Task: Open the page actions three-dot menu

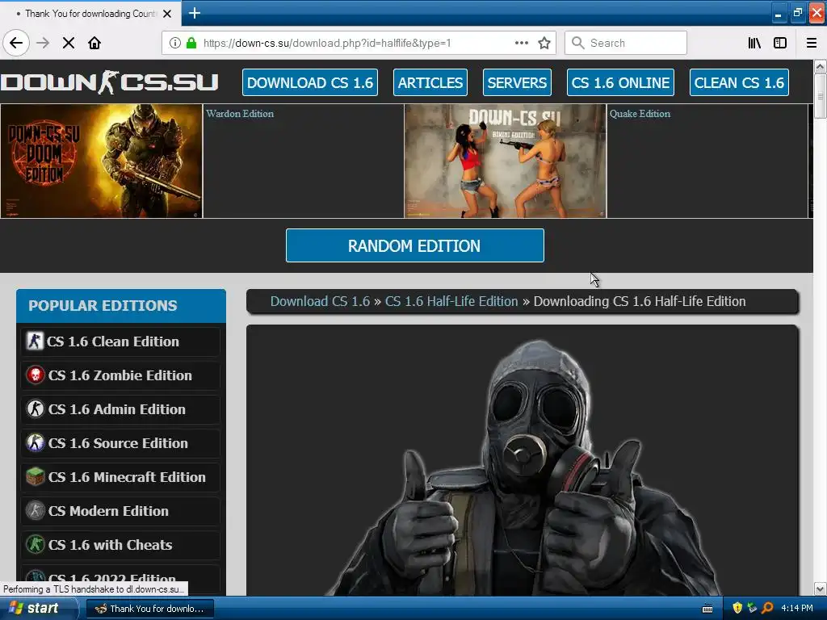Action: [521, 43]
